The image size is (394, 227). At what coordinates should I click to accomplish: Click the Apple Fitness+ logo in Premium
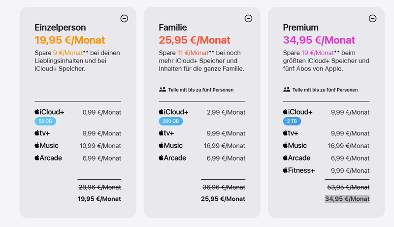298,170
